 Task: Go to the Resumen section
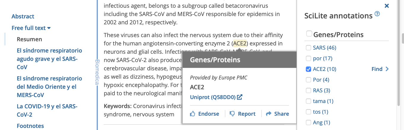pos(29,39)
